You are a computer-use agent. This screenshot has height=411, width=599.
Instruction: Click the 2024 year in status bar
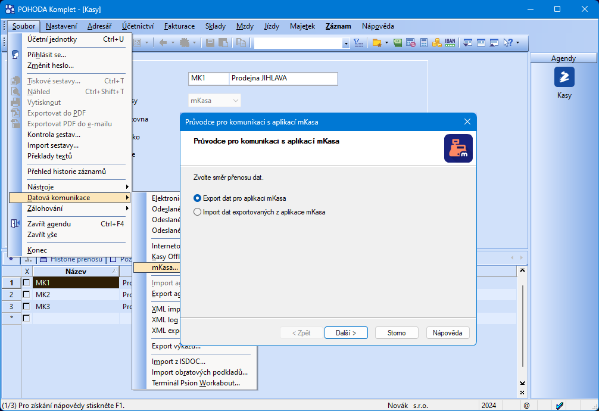pos(489,406)
